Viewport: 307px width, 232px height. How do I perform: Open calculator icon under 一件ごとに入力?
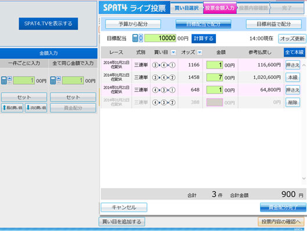pyautogui.click(x=4, y=80)
